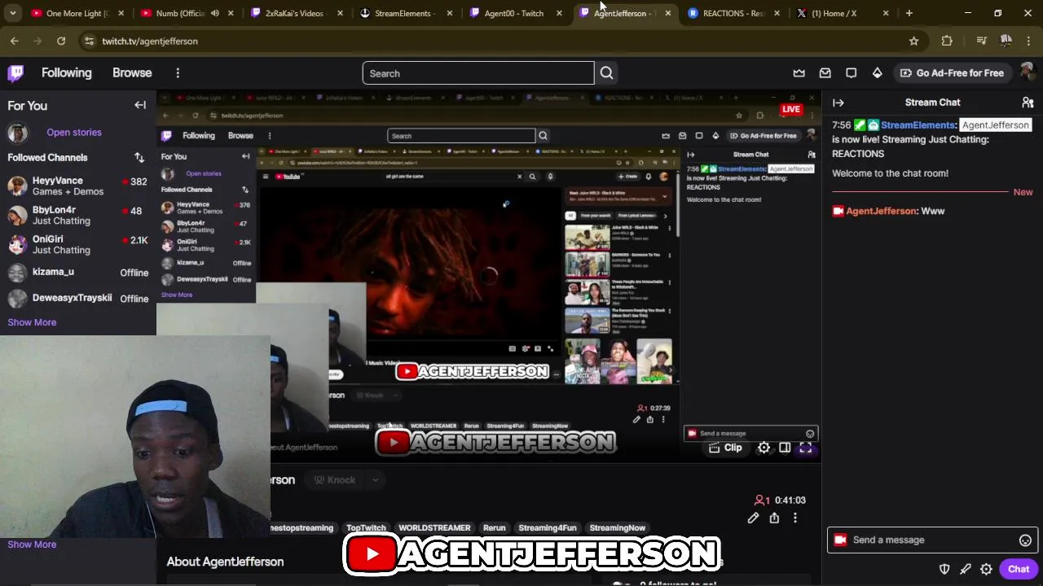Select the WORLDSTREAMER tag
This screenshot has height=586, width=1043.
coord(434,528)
